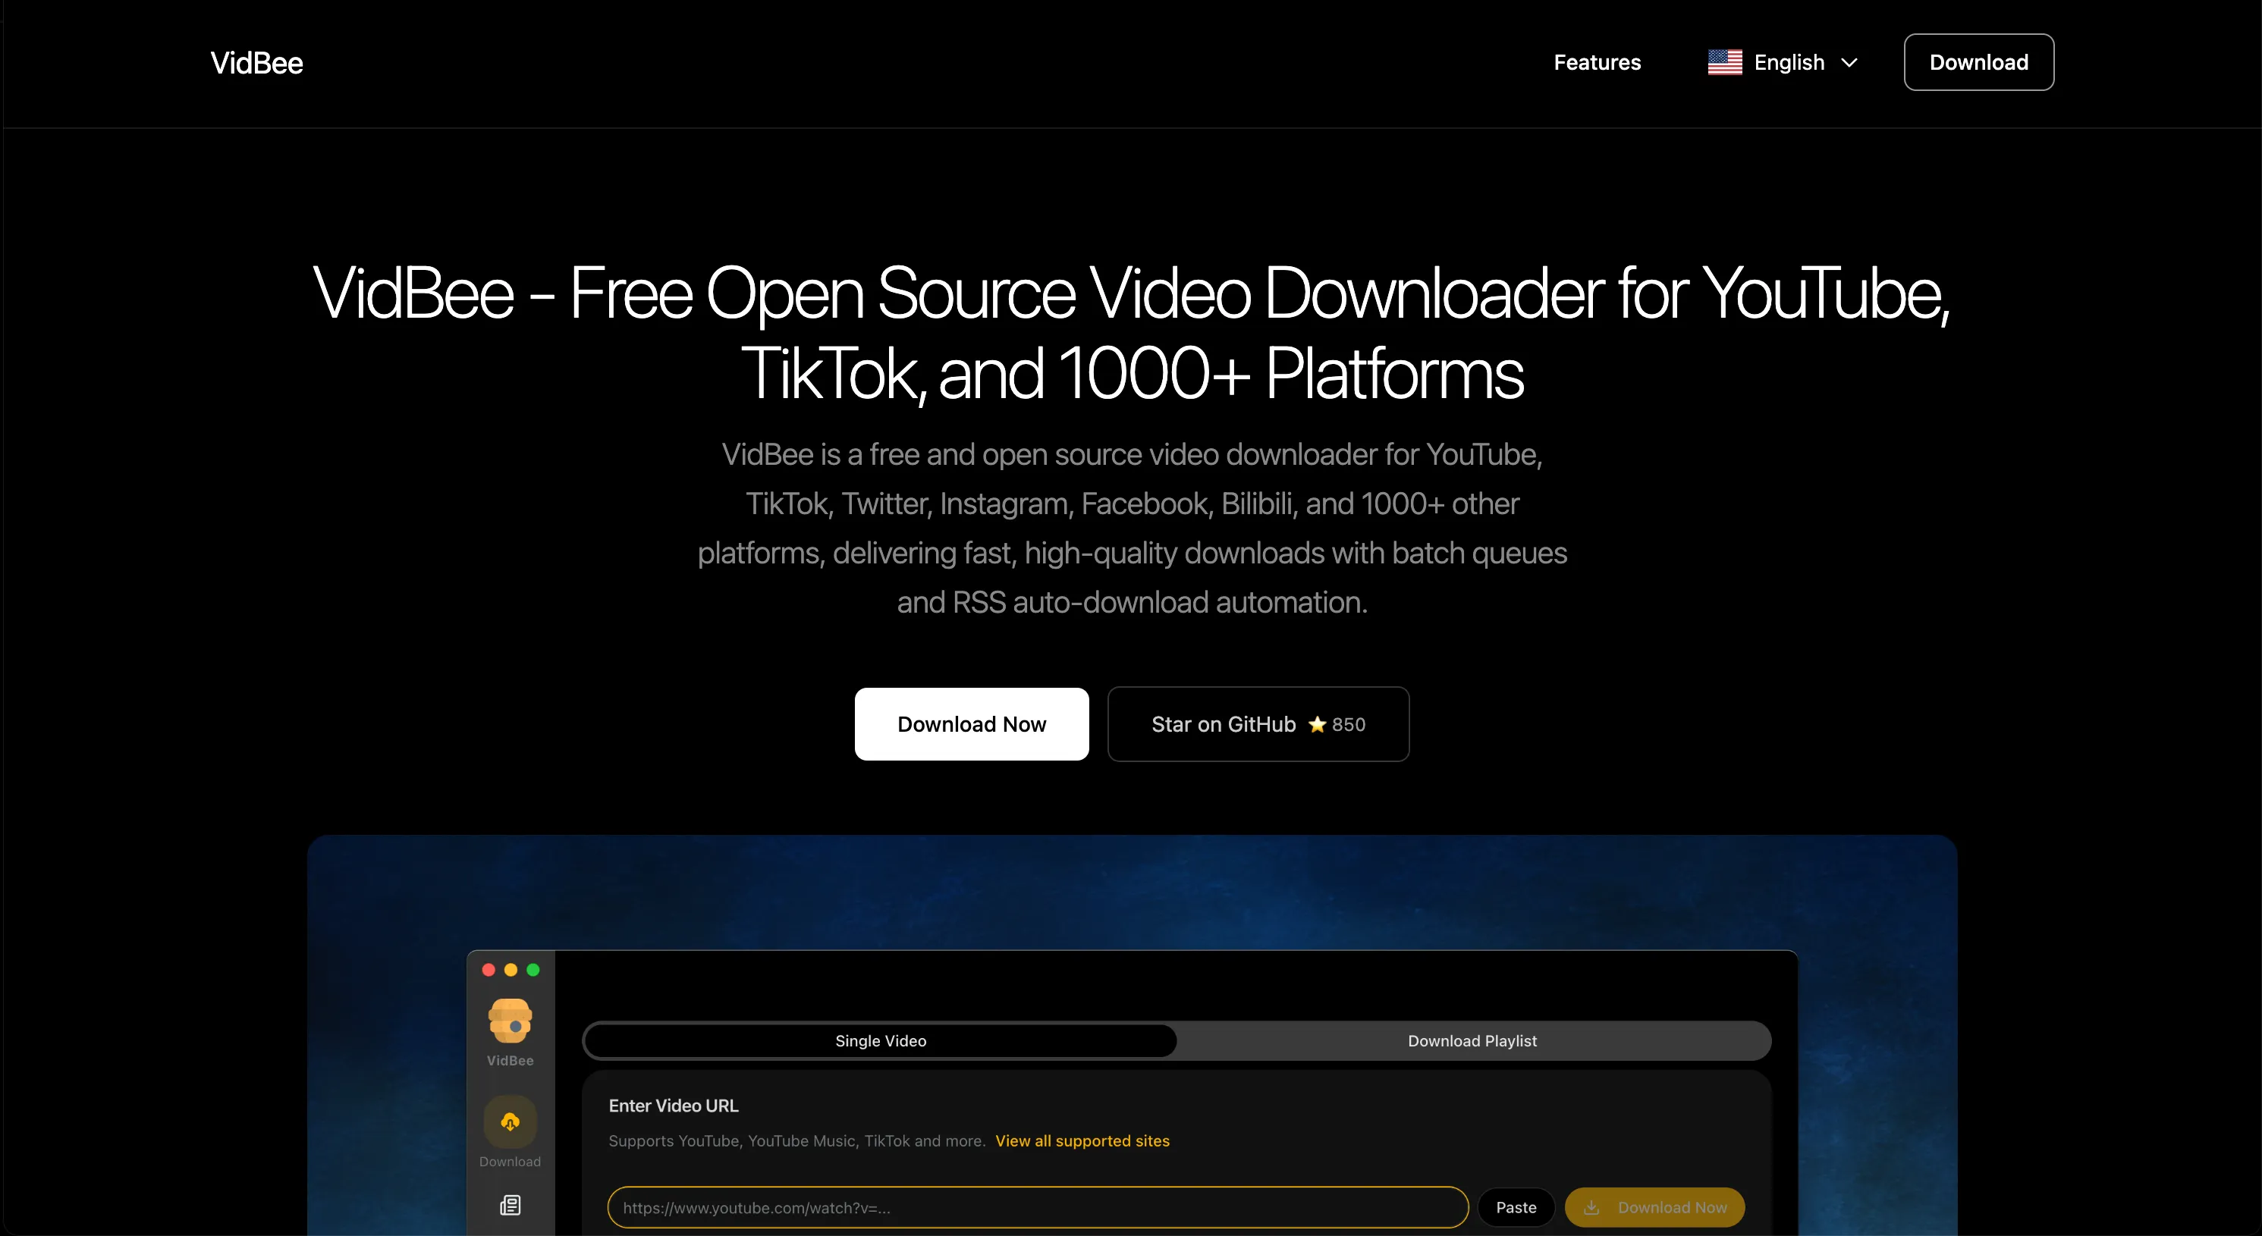This screenshot has height=1236, width=2262.
Task: Click the paste clipboard button in the app
Action: click(x=1516, y=1207)
